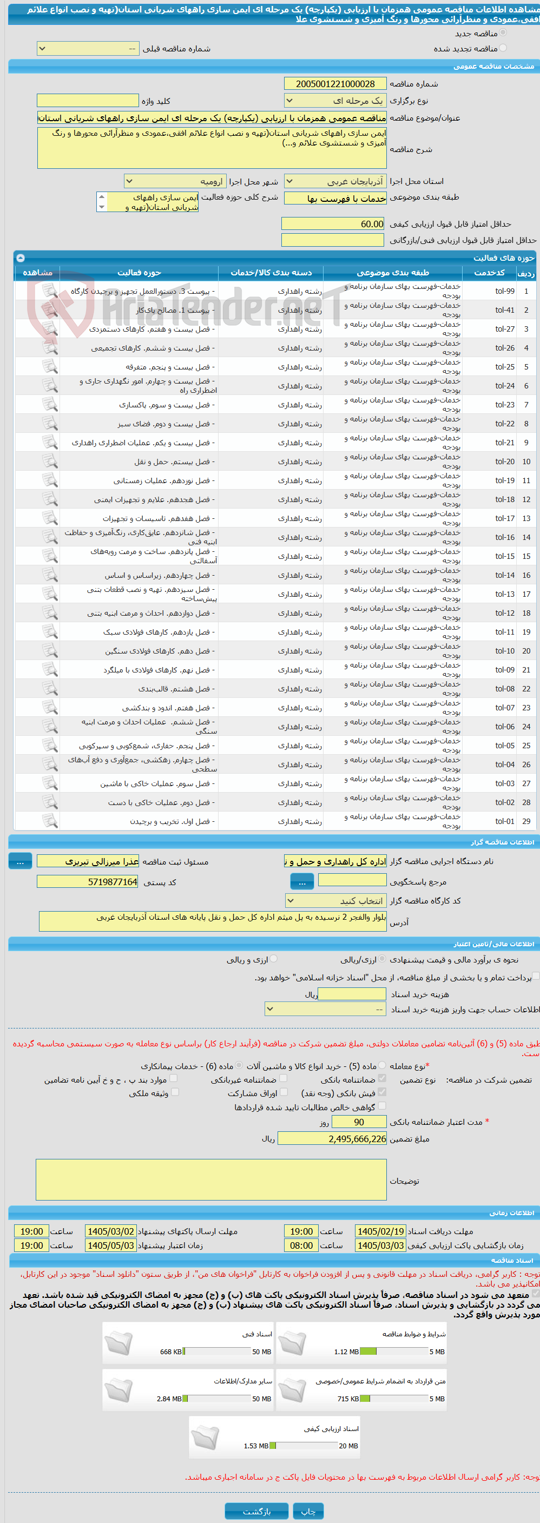Select مناقصه جدید radio button
The width and height of the screenshot is (540, 1523).
tap(503, 33)
